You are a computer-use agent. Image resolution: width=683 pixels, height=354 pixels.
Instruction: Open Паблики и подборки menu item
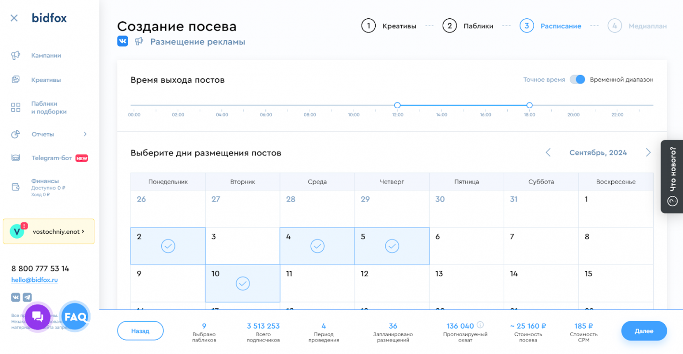(x=49, y=107)
